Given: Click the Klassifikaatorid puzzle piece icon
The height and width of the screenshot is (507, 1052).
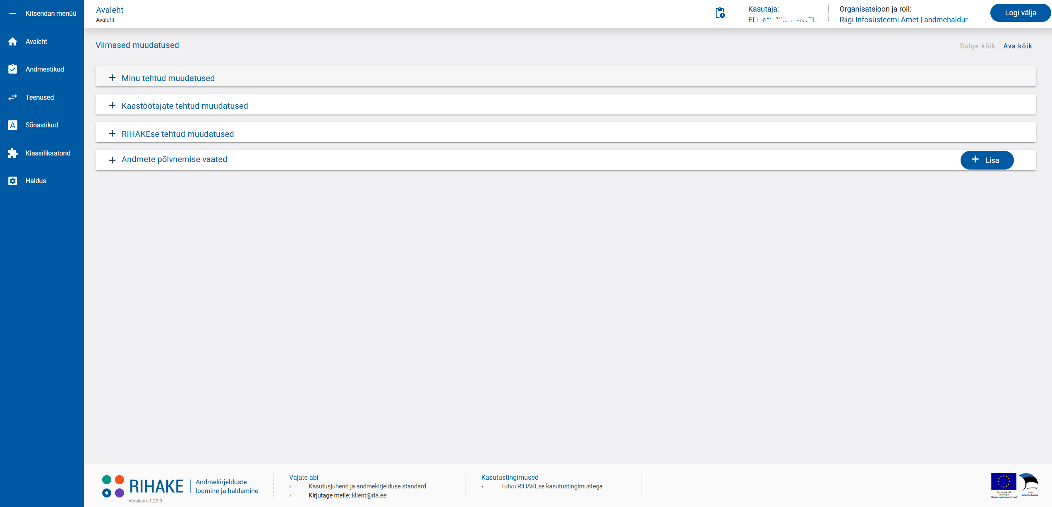Looking at the screenshot, I should pyautogui.click(x=13, y=153).
